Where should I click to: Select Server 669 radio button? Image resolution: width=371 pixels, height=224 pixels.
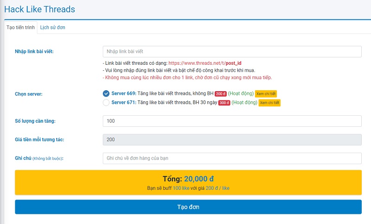106,93
